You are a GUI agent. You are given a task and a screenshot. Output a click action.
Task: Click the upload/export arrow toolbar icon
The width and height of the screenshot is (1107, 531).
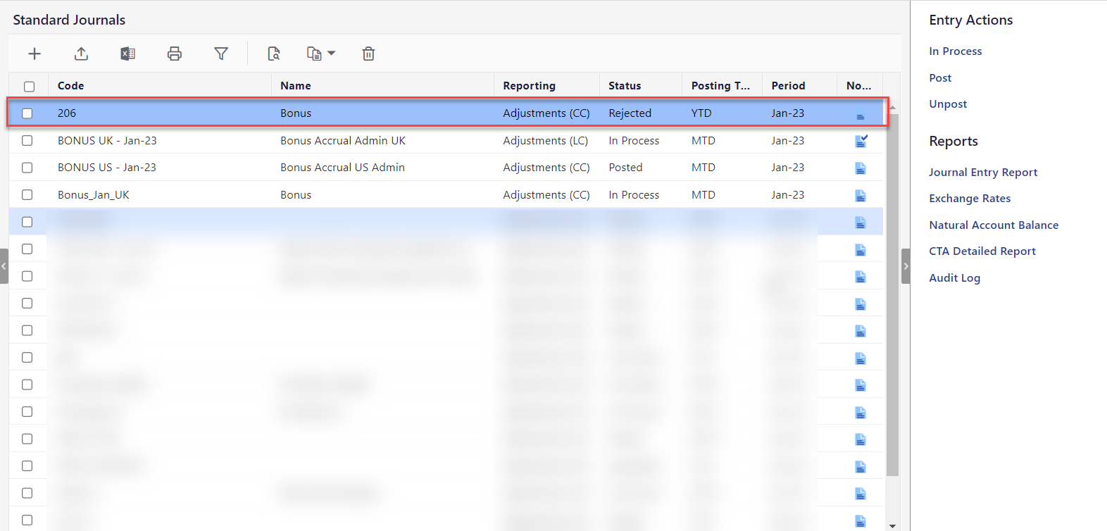point(81,54)
